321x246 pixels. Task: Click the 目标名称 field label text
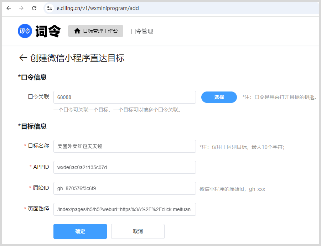tap(38, 146)
